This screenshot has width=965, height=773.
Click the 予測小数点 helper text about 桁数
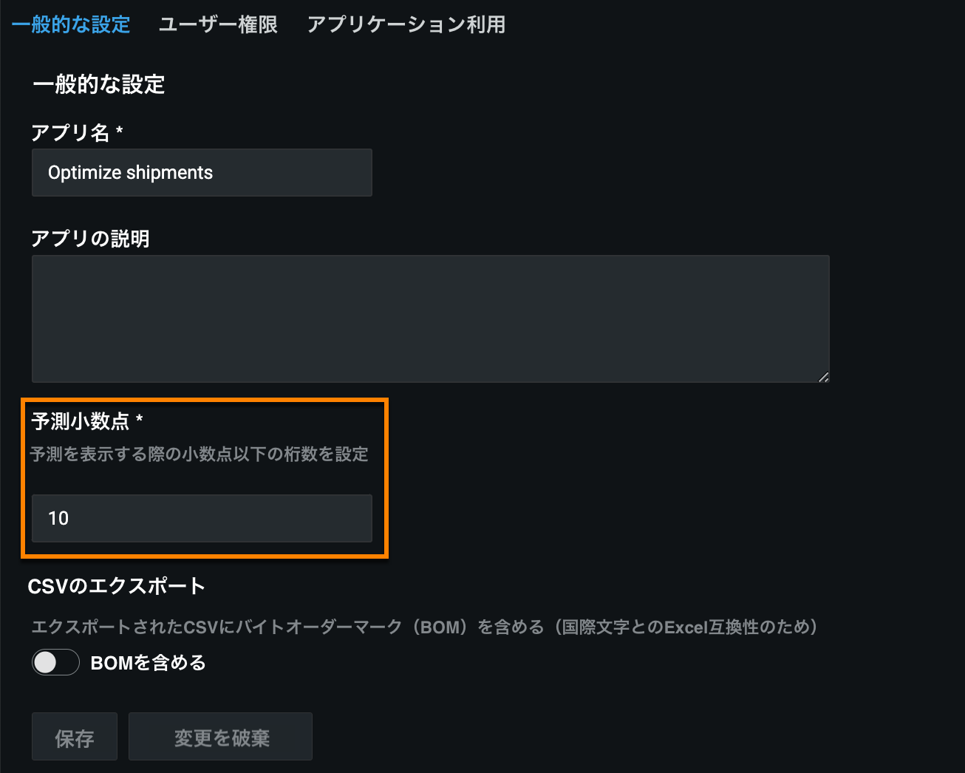[199, 454]
